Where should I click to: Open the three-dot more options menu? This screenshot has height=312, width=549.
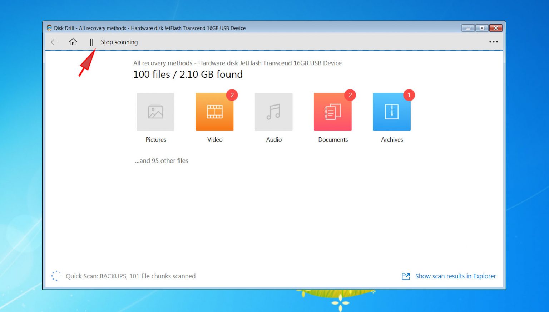point(494,42)
